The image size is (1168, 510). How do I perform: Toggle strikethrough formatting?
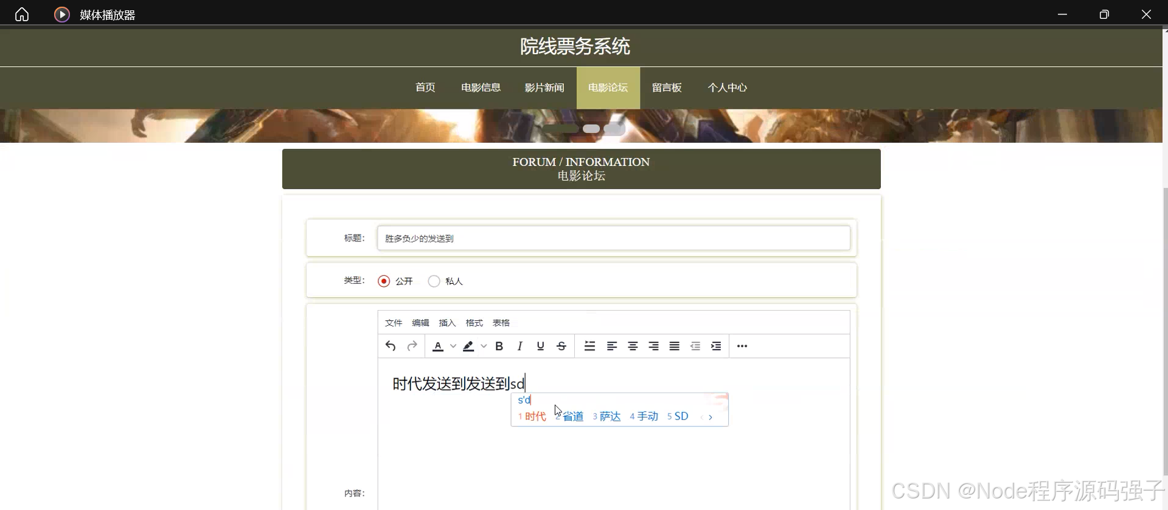click(x=561, y=346)
